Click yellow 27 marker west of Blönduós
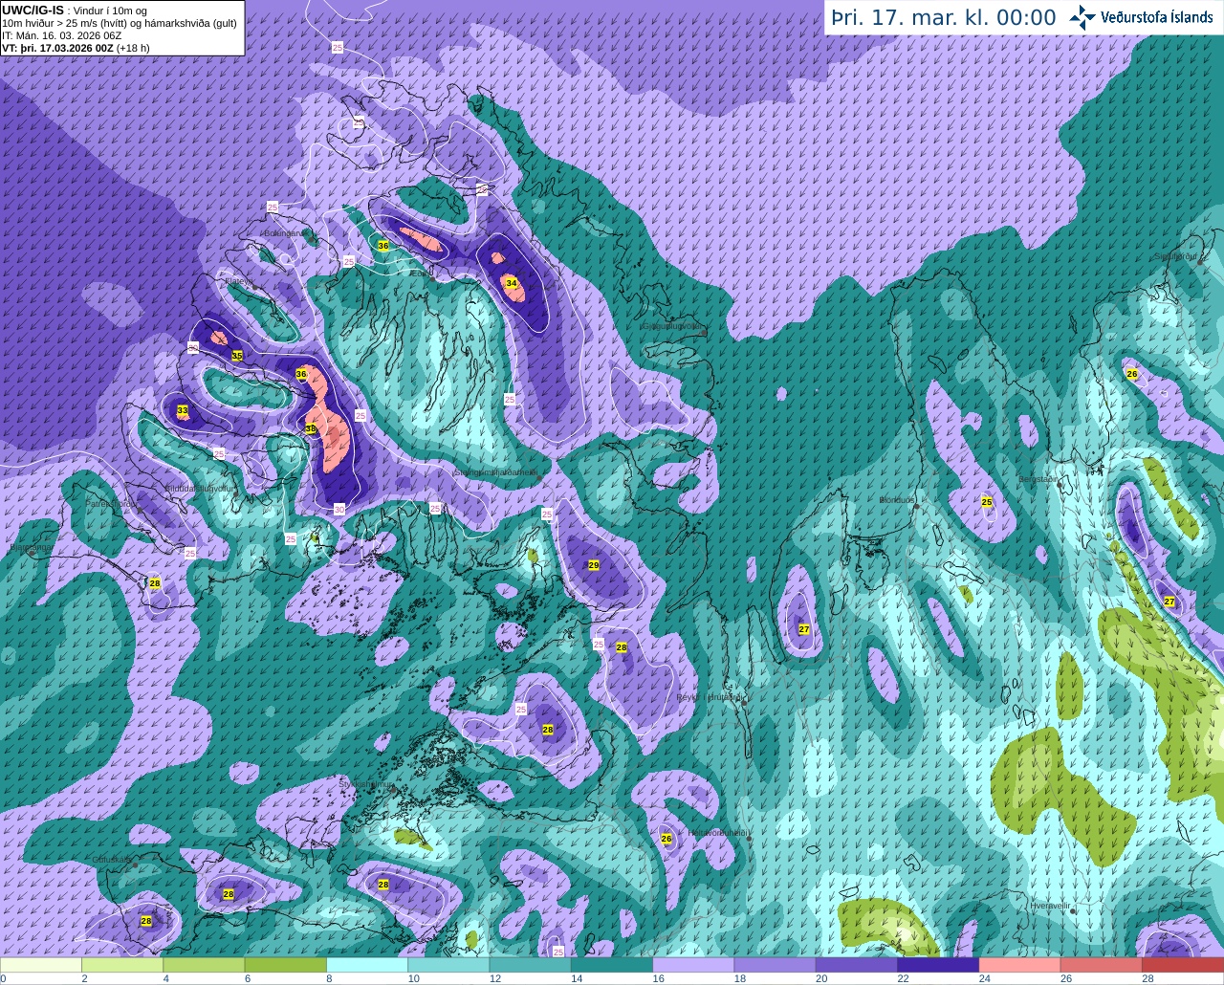The width and height of the screenshot is (1224, 985). pos(804,629)
